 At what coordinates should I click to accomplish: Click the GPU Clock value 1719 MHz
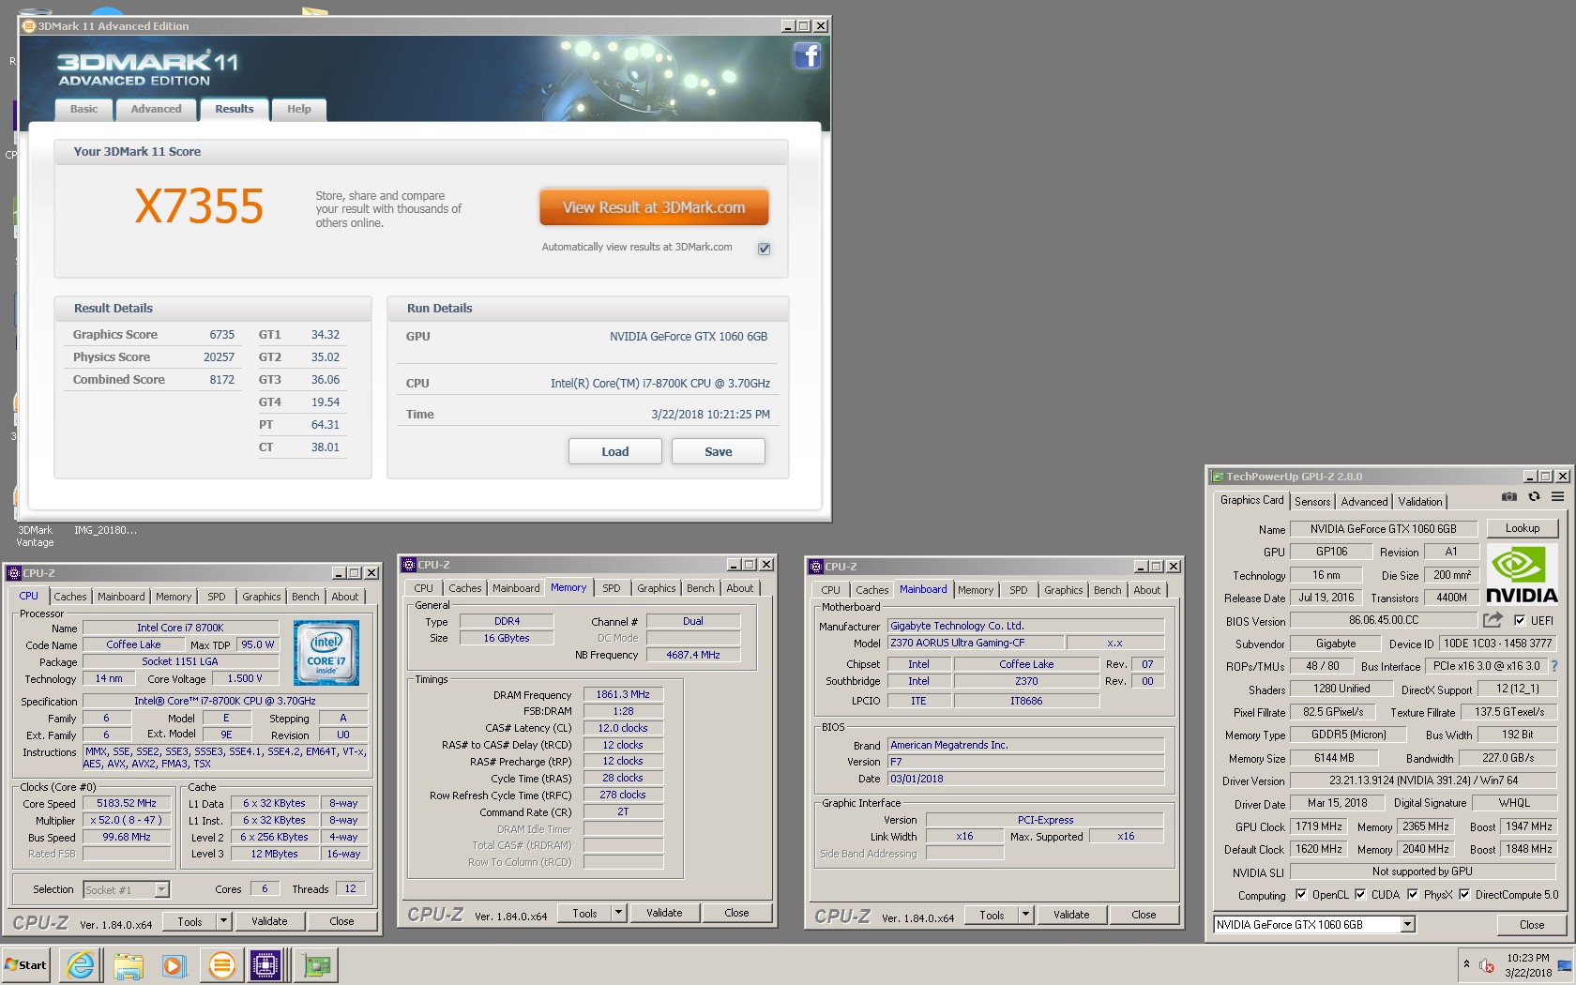(x=1318, y=826)
